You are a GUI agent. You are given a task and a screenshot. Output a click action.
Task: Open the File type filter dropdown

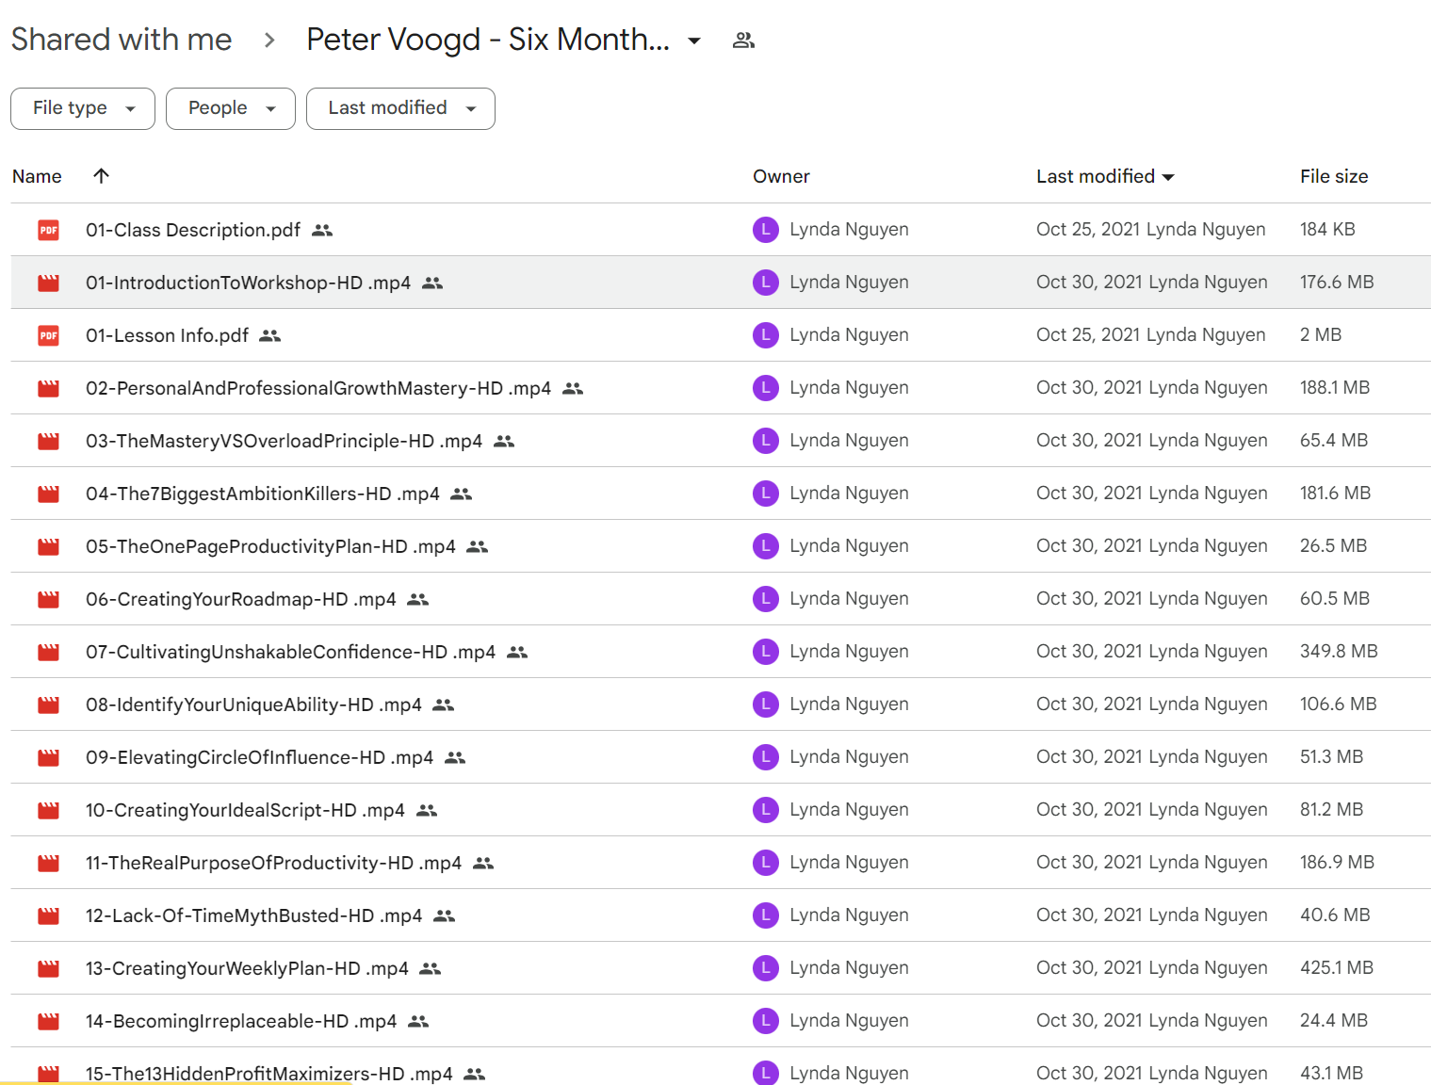pyautogui.click(x=83, y=108)
